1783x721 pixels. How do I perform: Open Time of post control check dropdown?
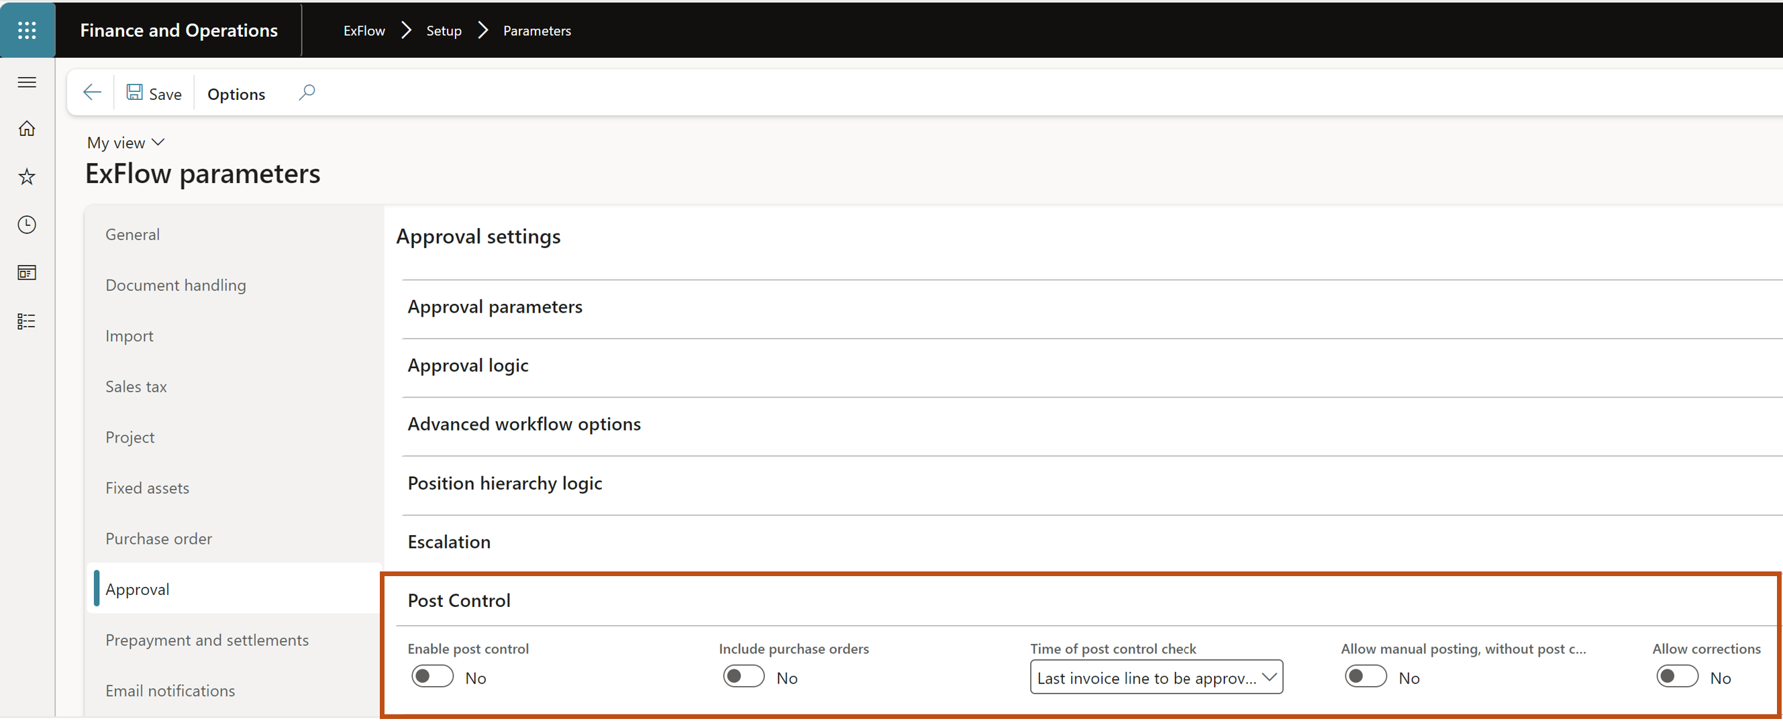point(1156,677)
